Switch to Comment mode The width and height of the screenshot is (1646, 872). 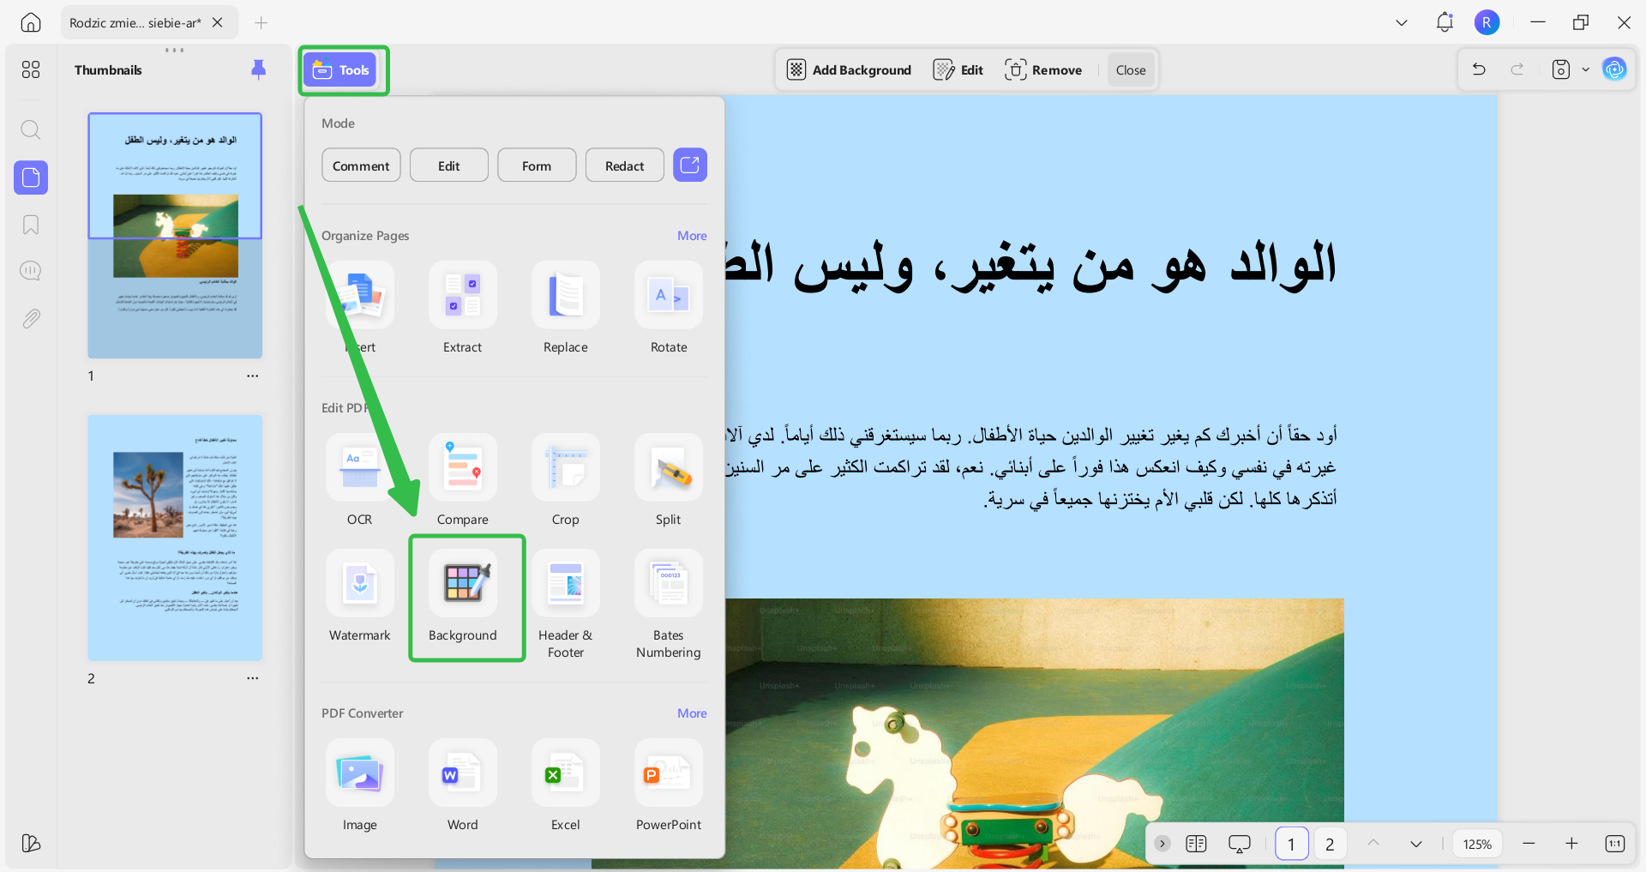pyautogui.click(x=361, y=165)
